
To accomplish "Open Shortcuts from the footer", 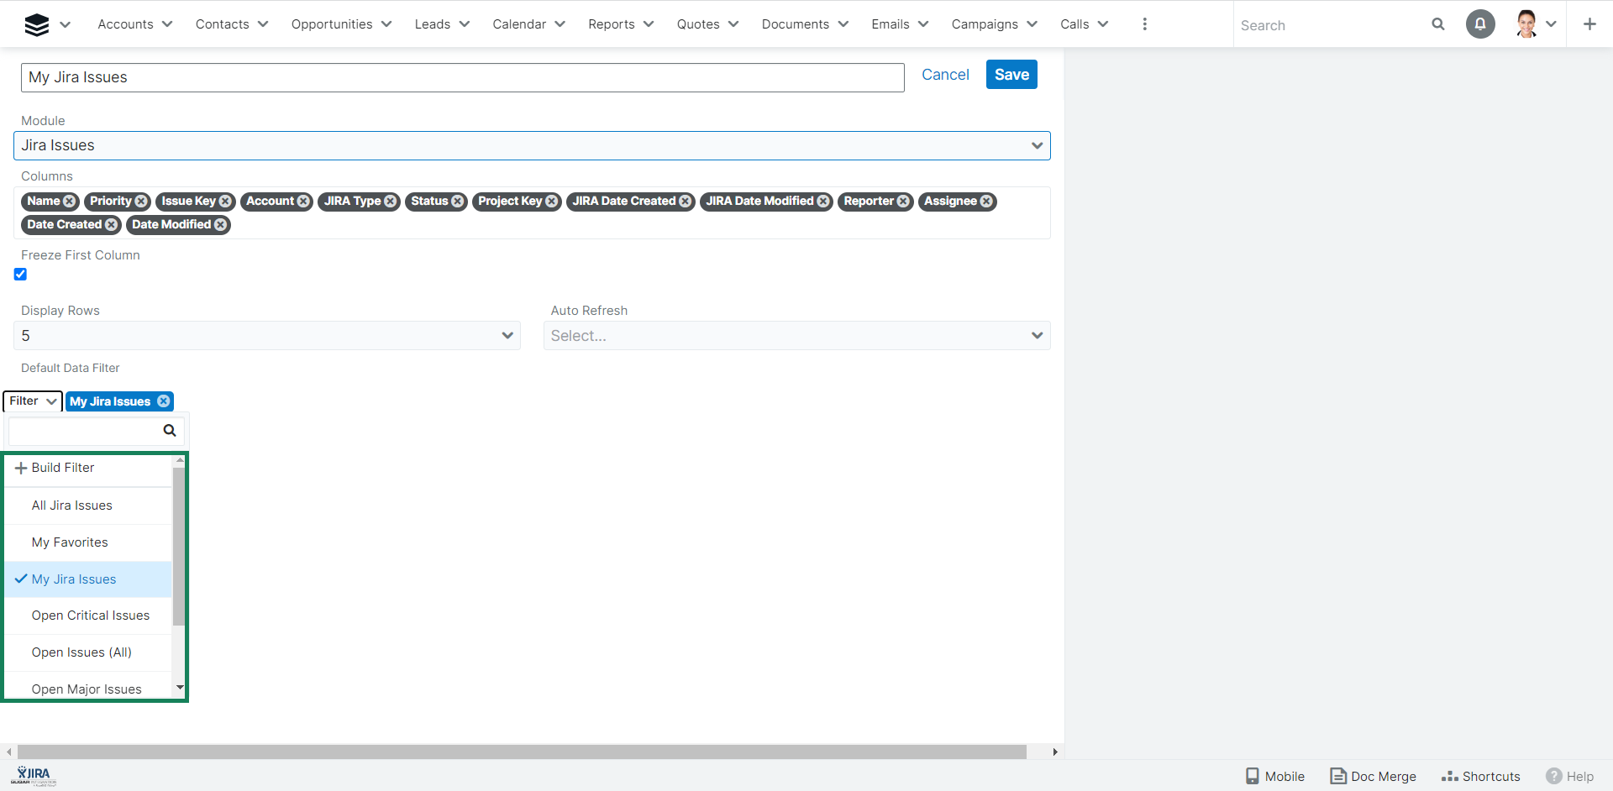I will click(x=1481, y=777).
